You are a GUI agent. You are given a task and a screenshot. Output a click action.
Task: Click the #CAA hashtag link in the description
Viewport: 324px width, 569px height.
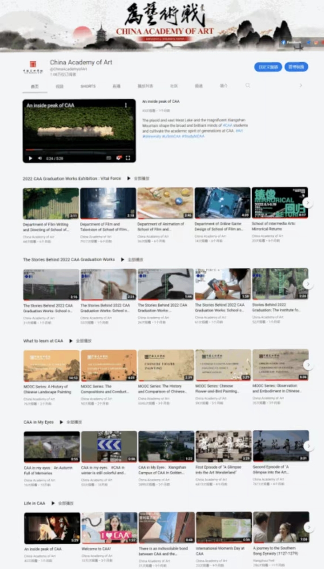click(227, 125)
